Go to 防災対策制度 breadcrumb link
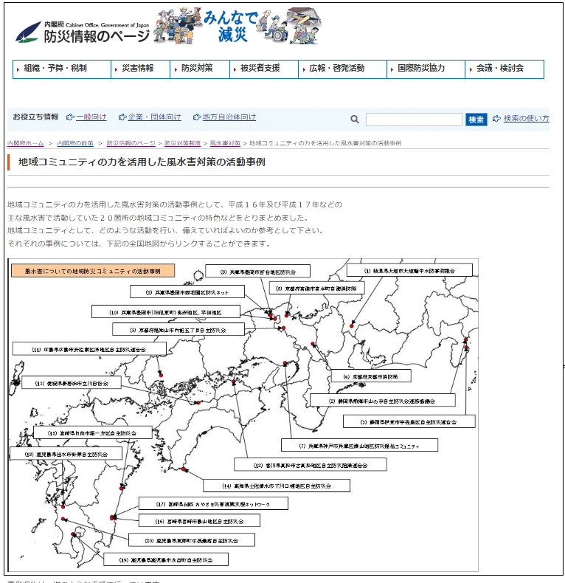The image size is (565, 583). pos(182,143)
